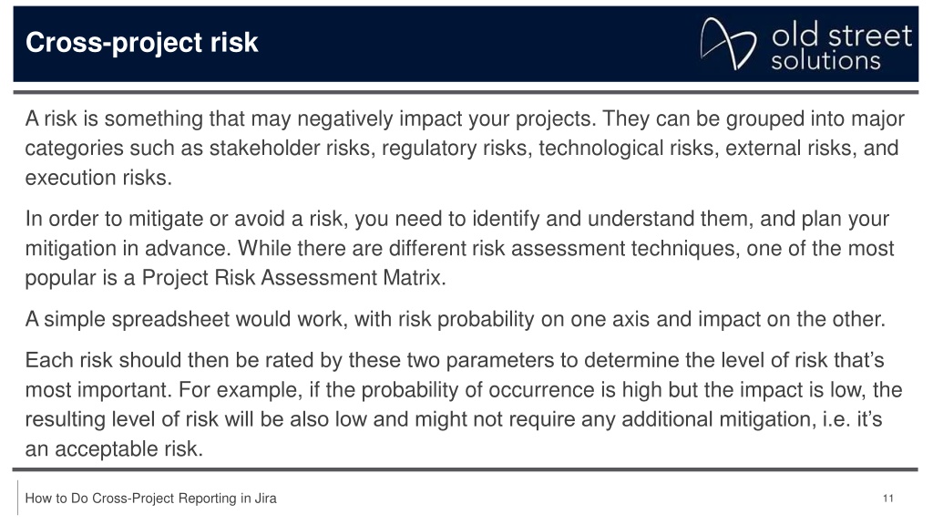The height and width of the screenshot is (525, 933).
Task: Click the 'Cross-project risk' slide title
Action: coord(141,42)
